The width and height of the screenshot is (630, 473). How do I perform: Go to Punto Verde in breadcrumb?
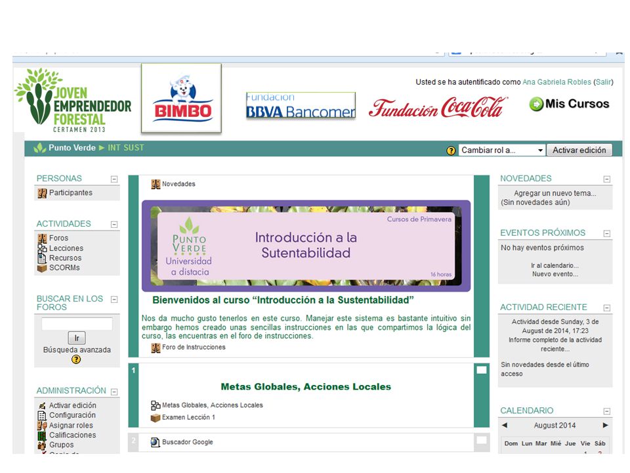point(72,148)
